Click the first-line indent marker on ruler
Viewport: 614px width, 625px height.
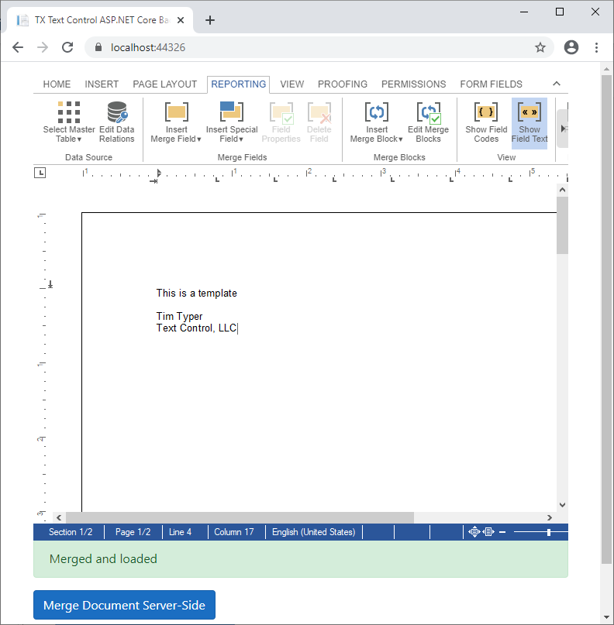click(159, 173)
